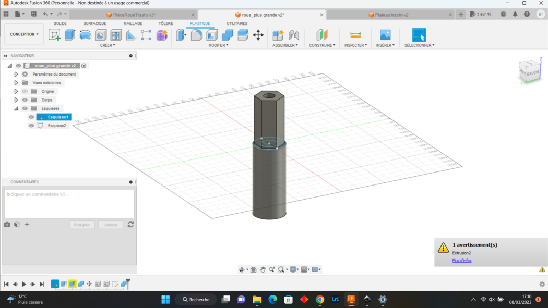Open the Measure tool under Inspecter
This screenshot has width=548, height=308.
coord(355,35)
